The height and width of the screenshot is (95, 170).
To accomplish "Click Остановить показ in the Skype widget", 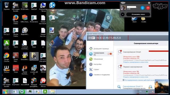I will (x=138, y=14).
